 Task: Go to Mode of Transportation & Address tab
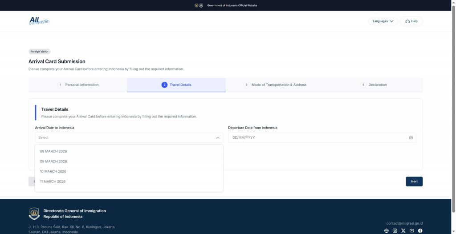tap(275, 85)
